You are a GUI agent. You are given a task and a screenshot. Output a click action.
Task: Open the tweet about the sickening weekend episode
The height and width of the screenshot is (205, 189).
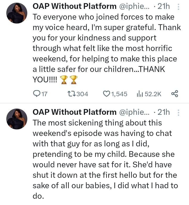105,160
